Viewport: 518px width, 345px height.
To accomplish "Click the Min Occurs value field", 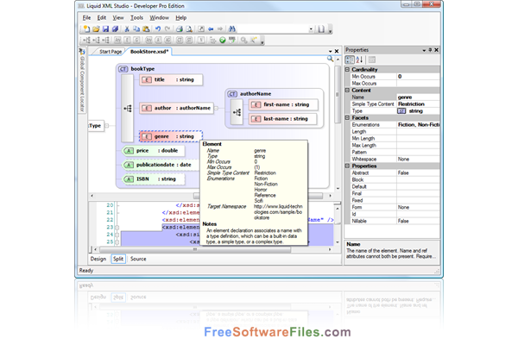I will tap(418, 77).
